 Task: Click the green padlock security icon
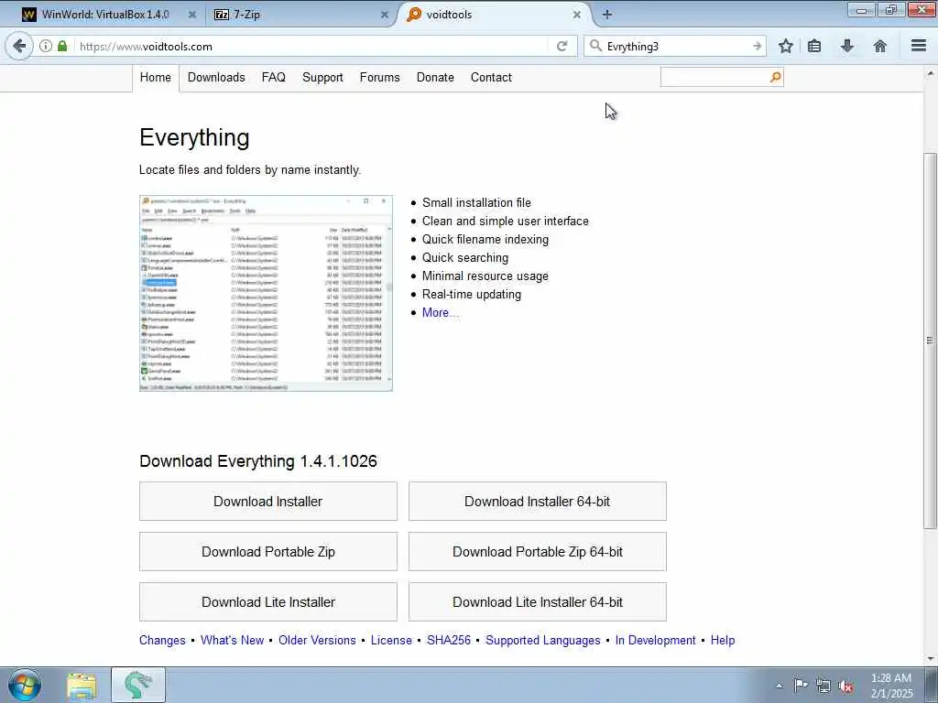click(62, 46)
